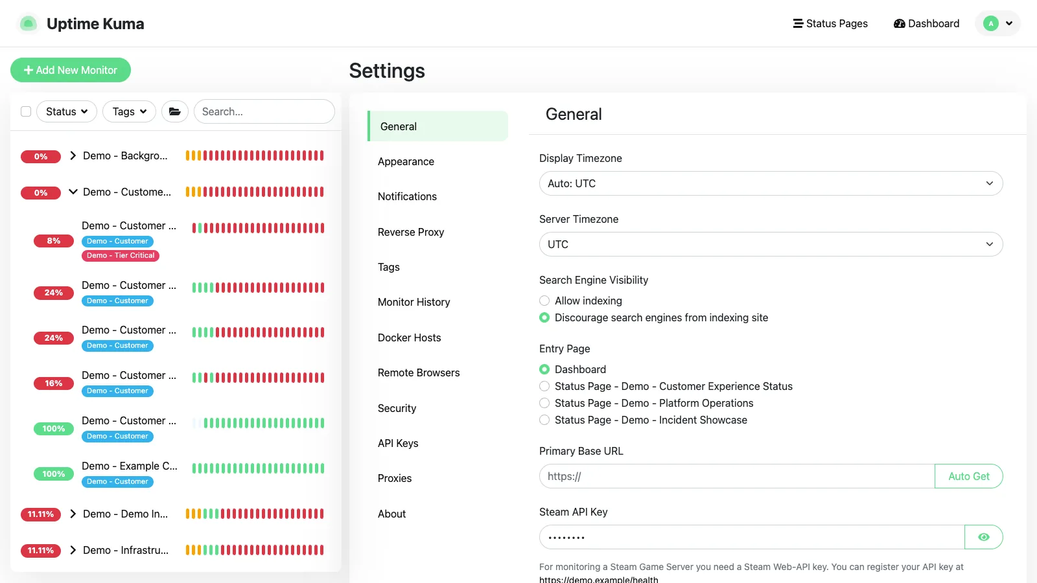Viewport: 1037px width, 583px height.
Task: Expand the Demo - Demo In... group
Action: coord(73,514)
